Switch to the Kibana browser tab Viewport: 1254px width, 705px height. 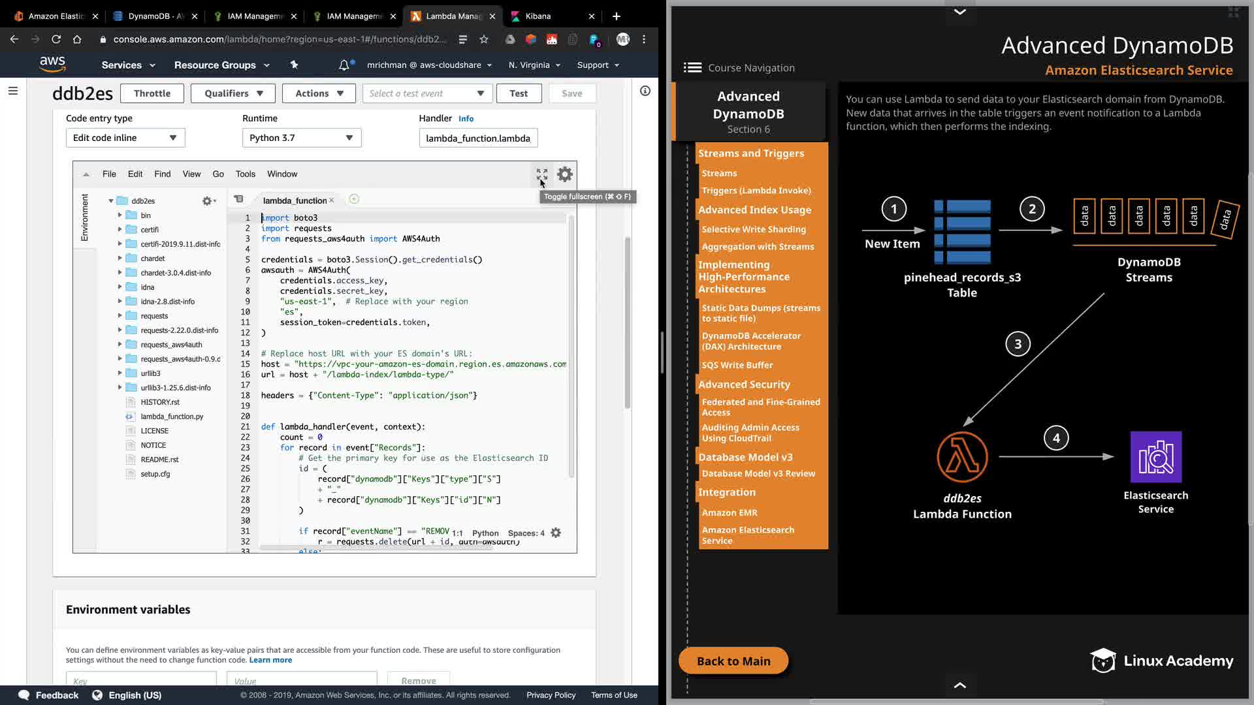pos(538,16)
